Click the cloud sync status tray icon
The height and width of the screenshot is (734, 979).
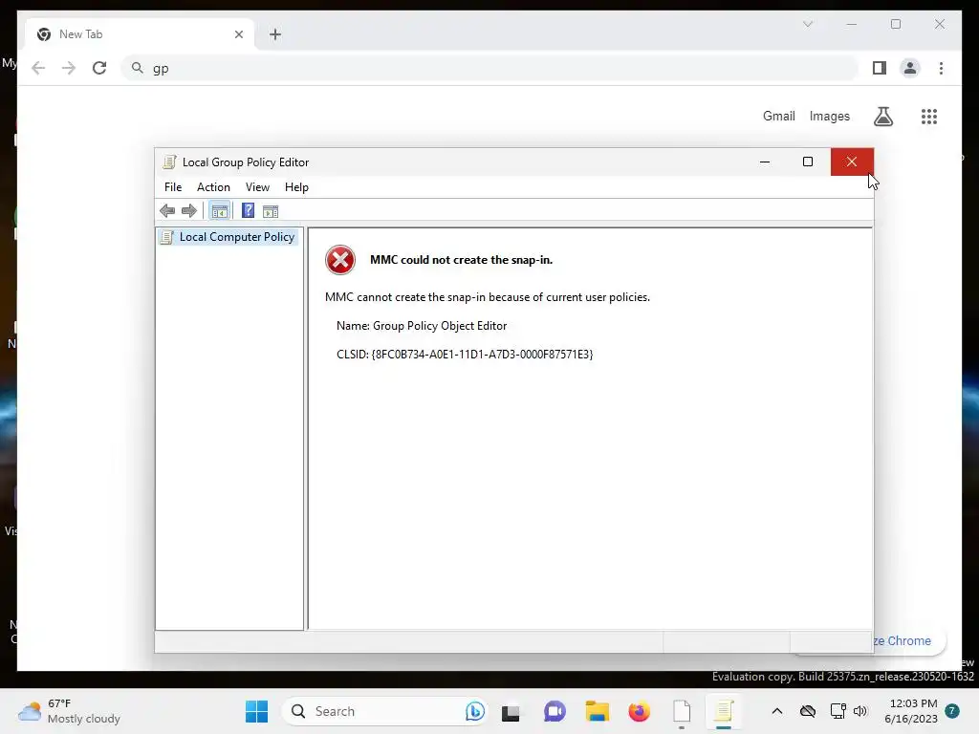pos(808,711)
